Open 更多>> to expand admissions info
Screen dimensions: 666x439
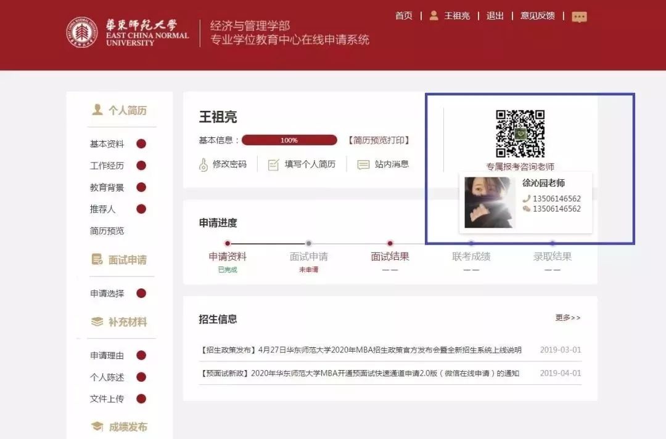568,318
